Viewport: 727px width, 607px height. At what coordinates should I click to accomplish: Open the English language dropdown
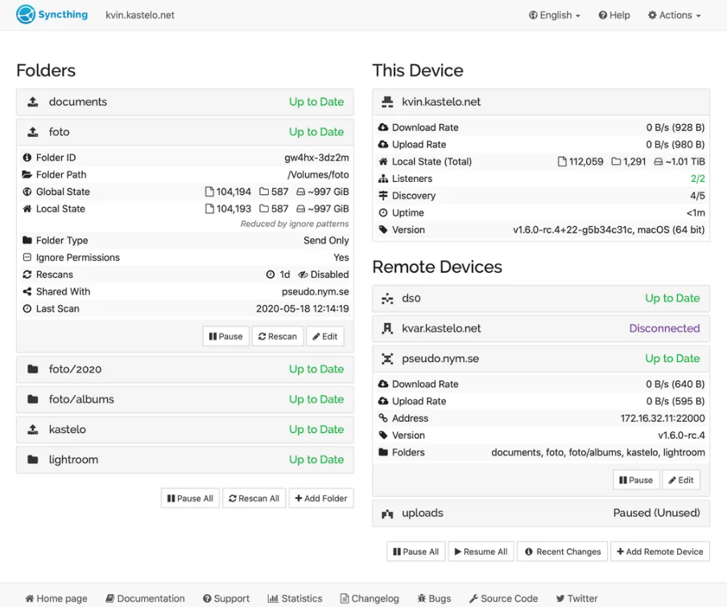pyautogui.click(x=555, y=15)
